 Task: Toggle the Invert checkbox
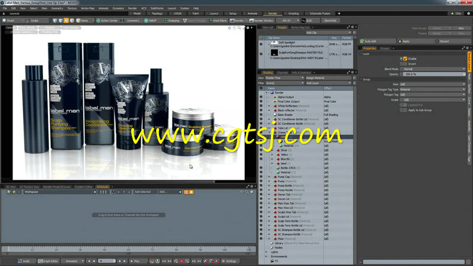[403, 64]
